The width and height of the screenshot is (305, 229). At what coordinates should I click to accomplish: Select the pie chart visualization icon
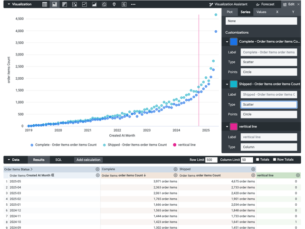click(104, 4)
